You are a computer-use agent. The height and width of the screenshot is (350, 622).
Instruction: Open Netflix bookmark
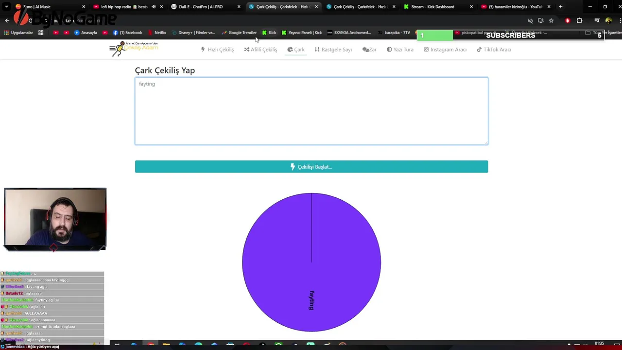click(x=157, y=33)
